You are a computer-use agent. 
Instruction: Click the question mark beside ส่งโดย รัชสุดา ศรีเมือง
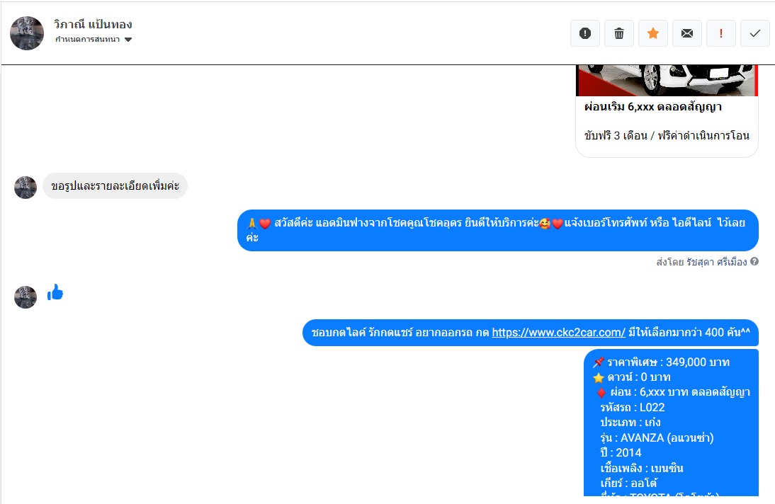pyautogui.click(x=754, y=261)
